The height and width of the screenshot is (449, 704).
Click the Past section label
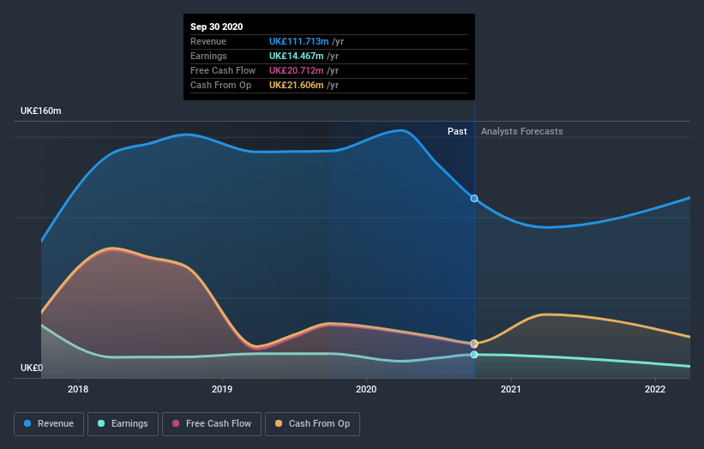[457, 131]
